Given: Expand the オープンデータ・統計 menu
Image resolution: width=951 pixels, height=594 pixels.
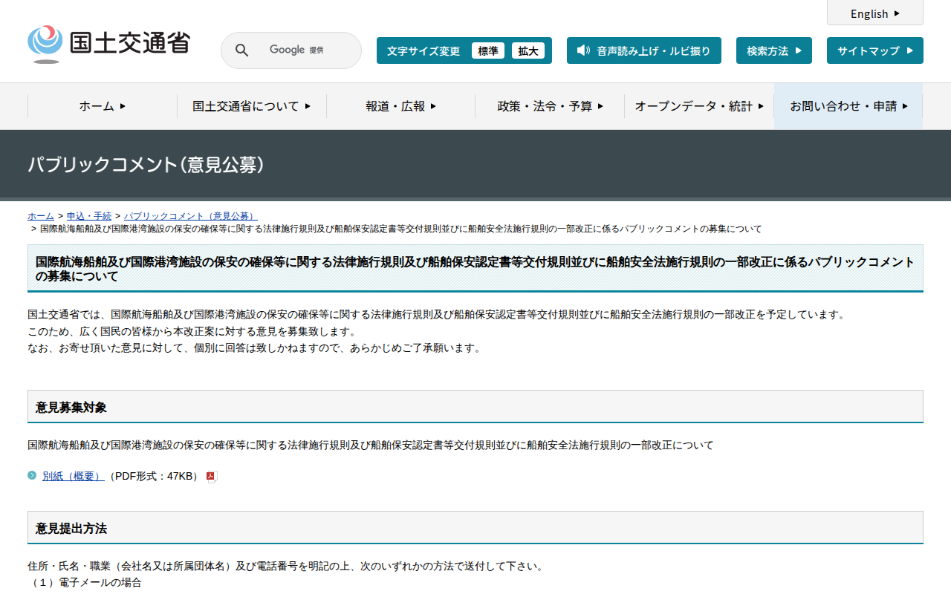Looking at the screenshot, I should click(698, 106).
